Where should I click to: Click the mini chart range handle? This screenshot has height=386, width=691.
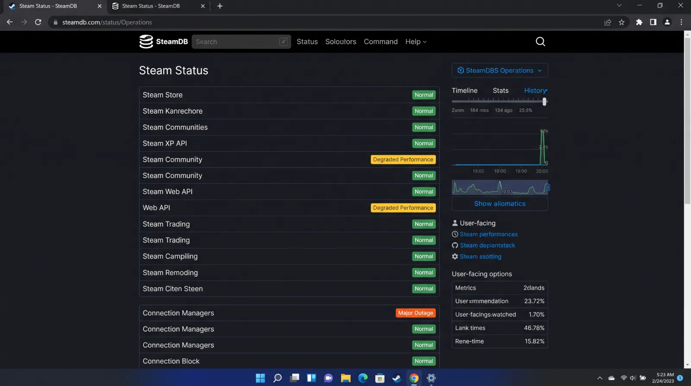click(548, 187)
